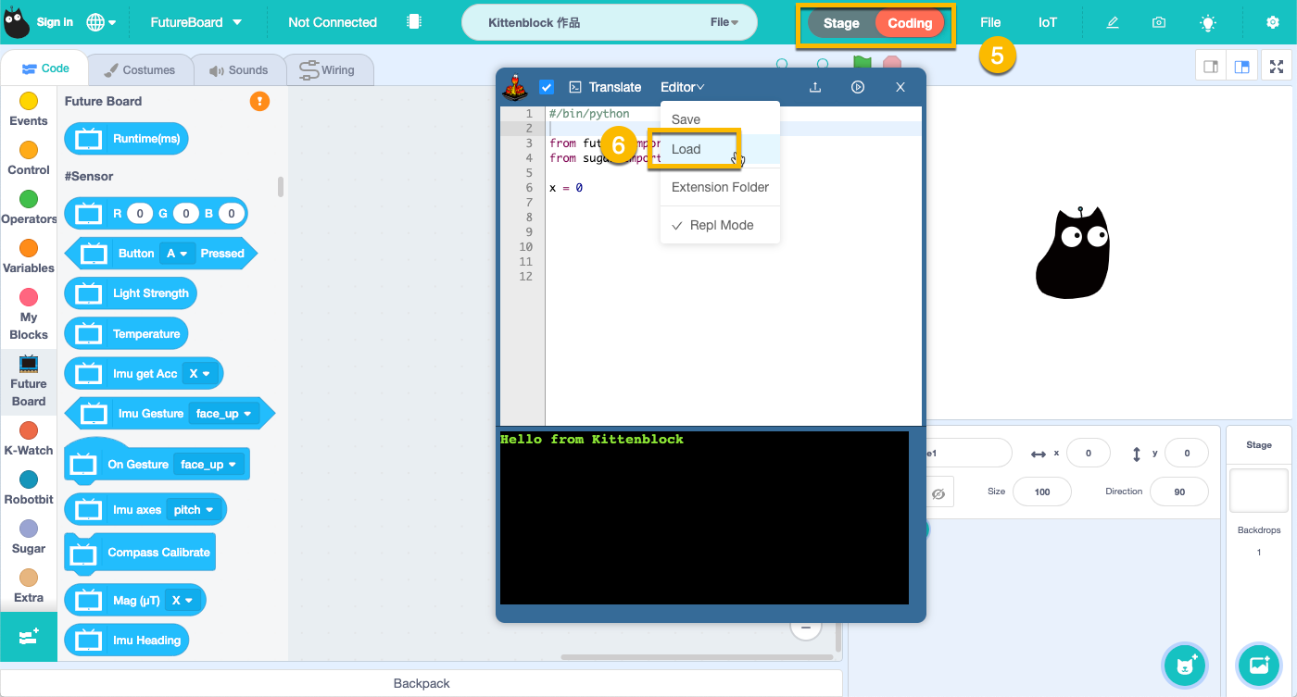Select the Variables block category

[x=29, y=256]
